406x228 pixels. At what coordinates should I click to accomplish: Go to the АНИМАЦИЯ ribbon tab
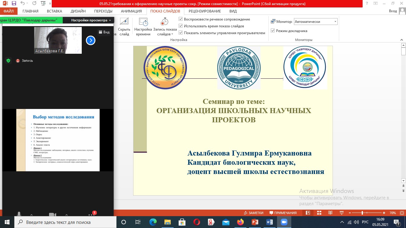click(x=131, y=11)
